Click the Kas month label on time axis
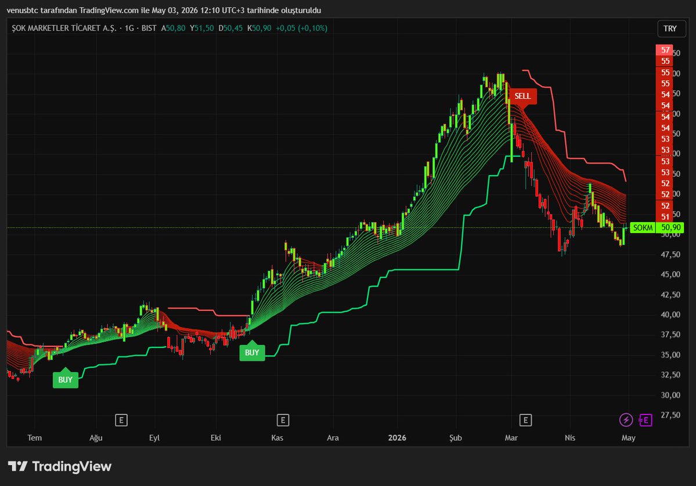 (277, 438)
